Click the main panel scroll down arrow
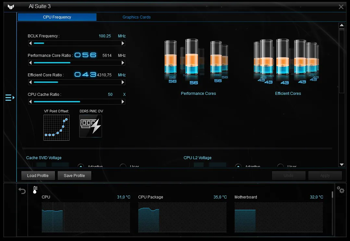 click(342, 165)
